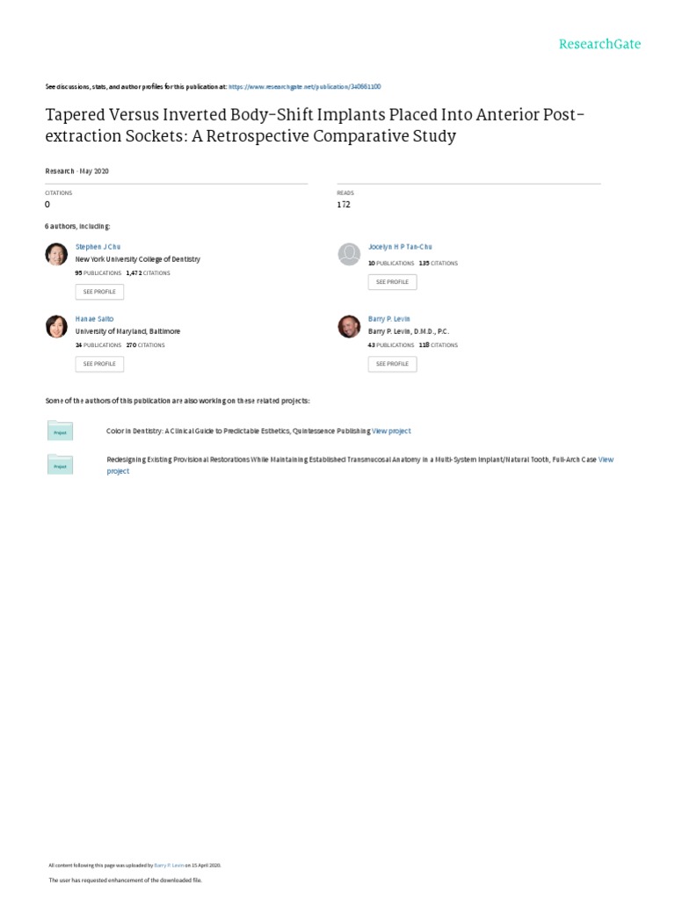The height and width of the screenshot is (900, 675).
Task: Click See Profile under Stephen J Chu
Action: point(99,292)
